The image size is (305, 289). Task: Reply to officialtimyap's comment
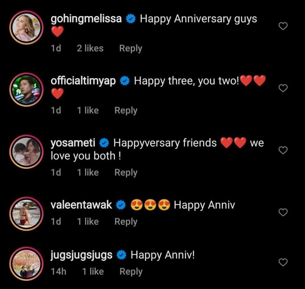pos(126,111)
